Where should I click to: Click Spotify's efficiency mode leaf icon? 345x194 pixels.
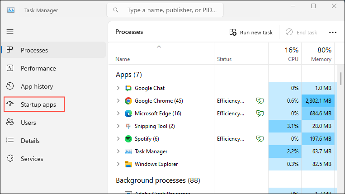click(x=260, y=139)
